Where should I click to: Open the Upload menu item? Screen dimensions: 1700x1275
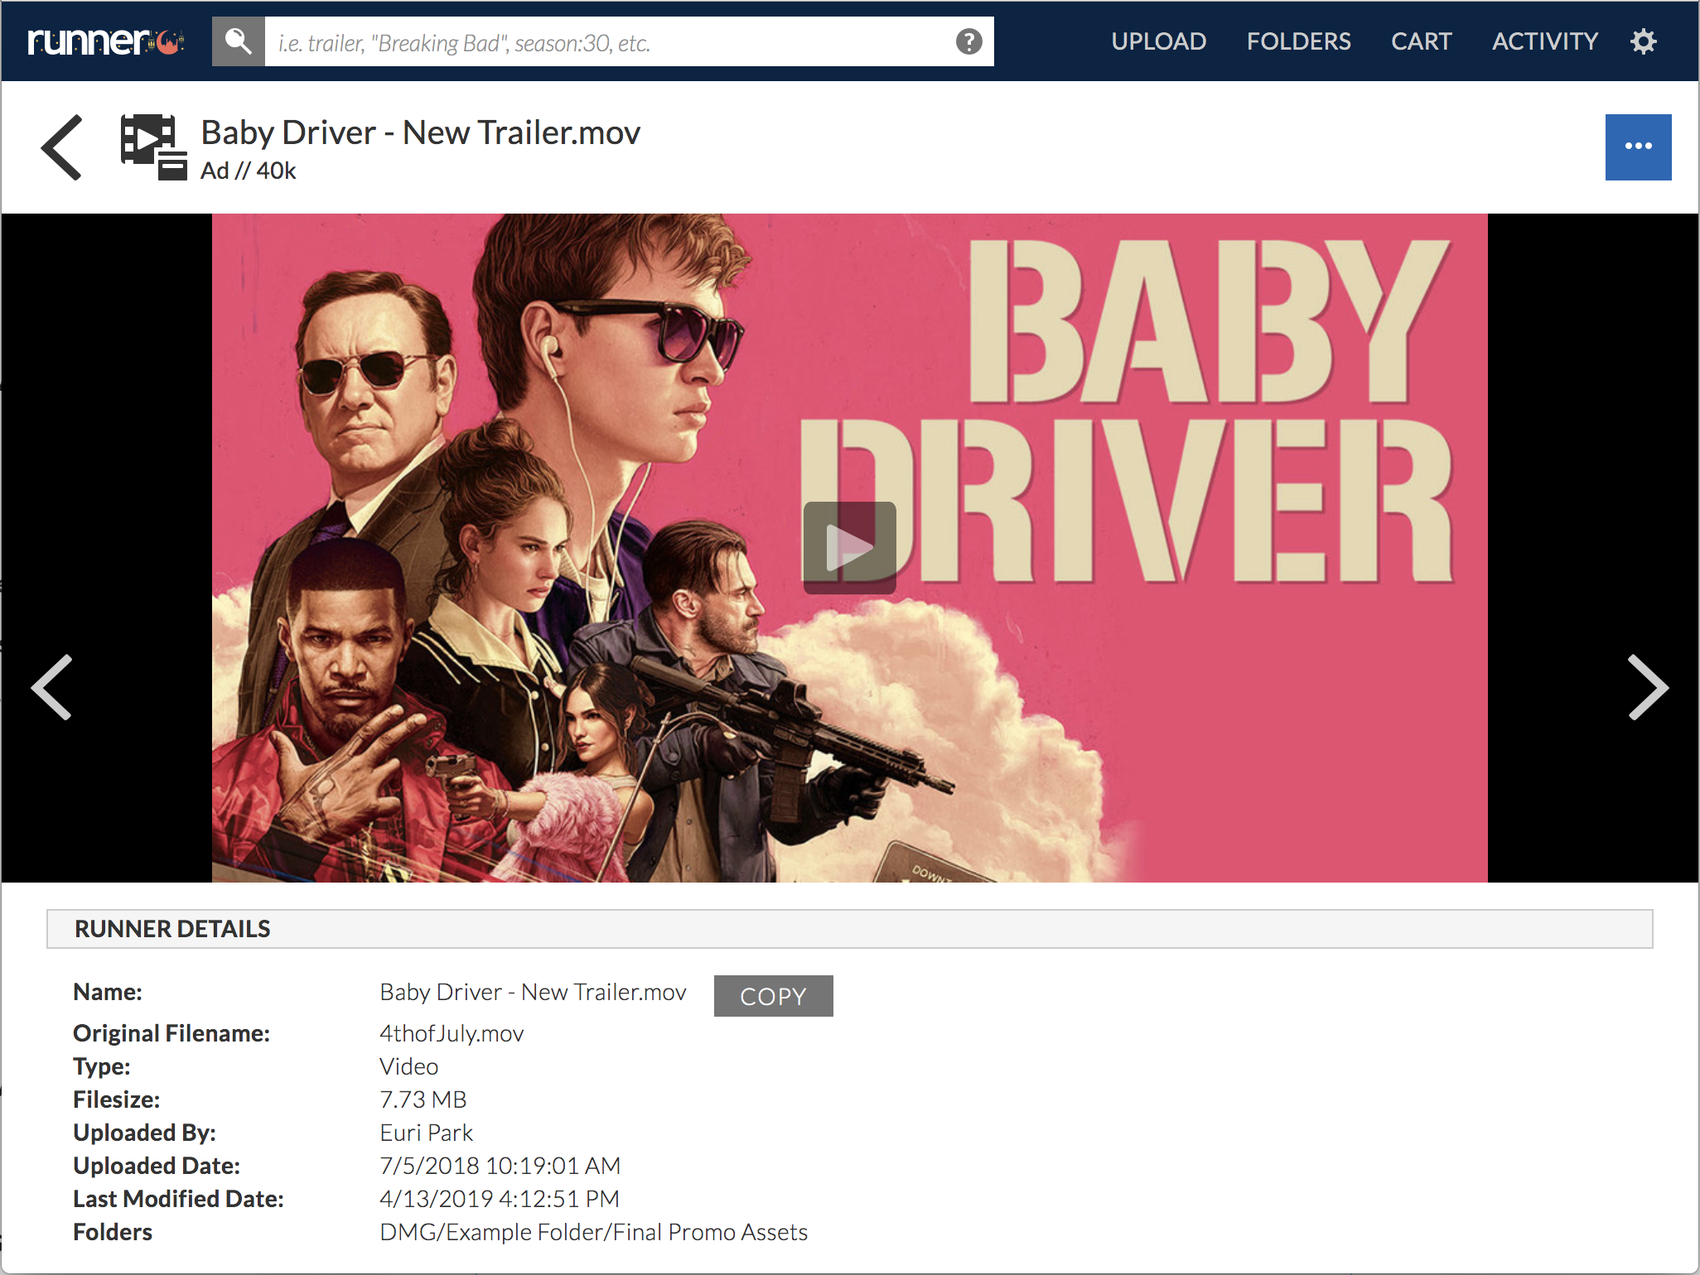[1158, 41]
